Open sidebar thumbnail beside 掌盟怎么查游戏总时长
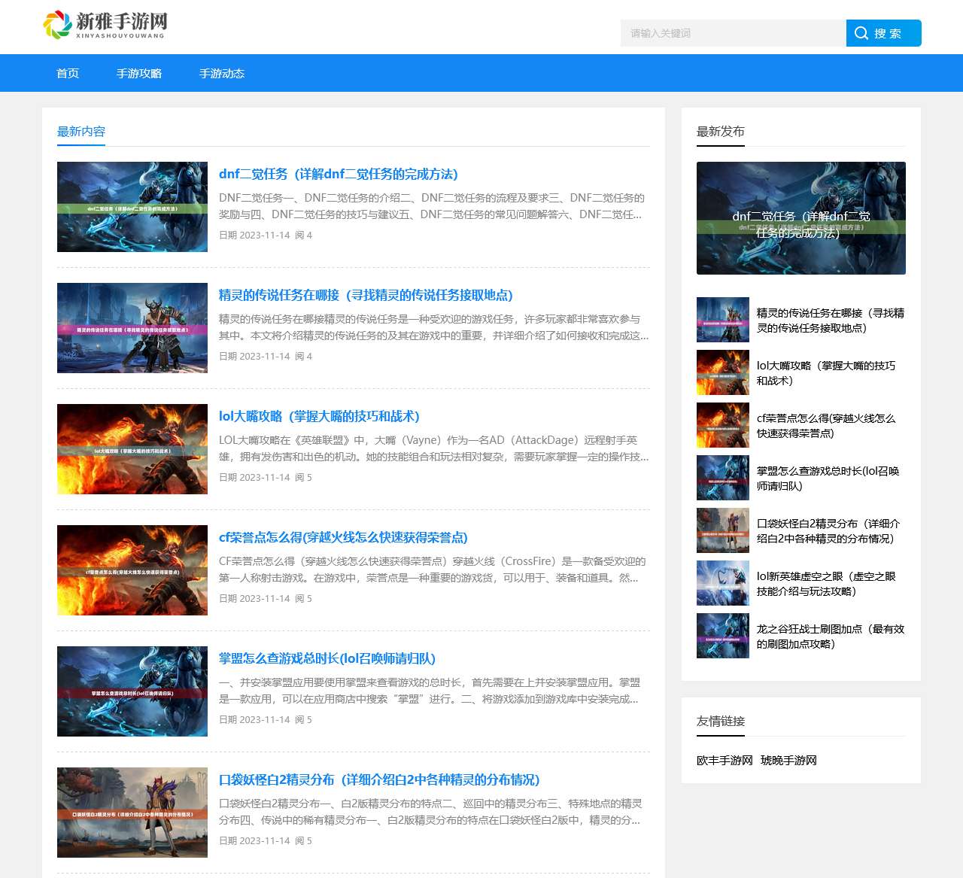 click(x=723, y=478)
